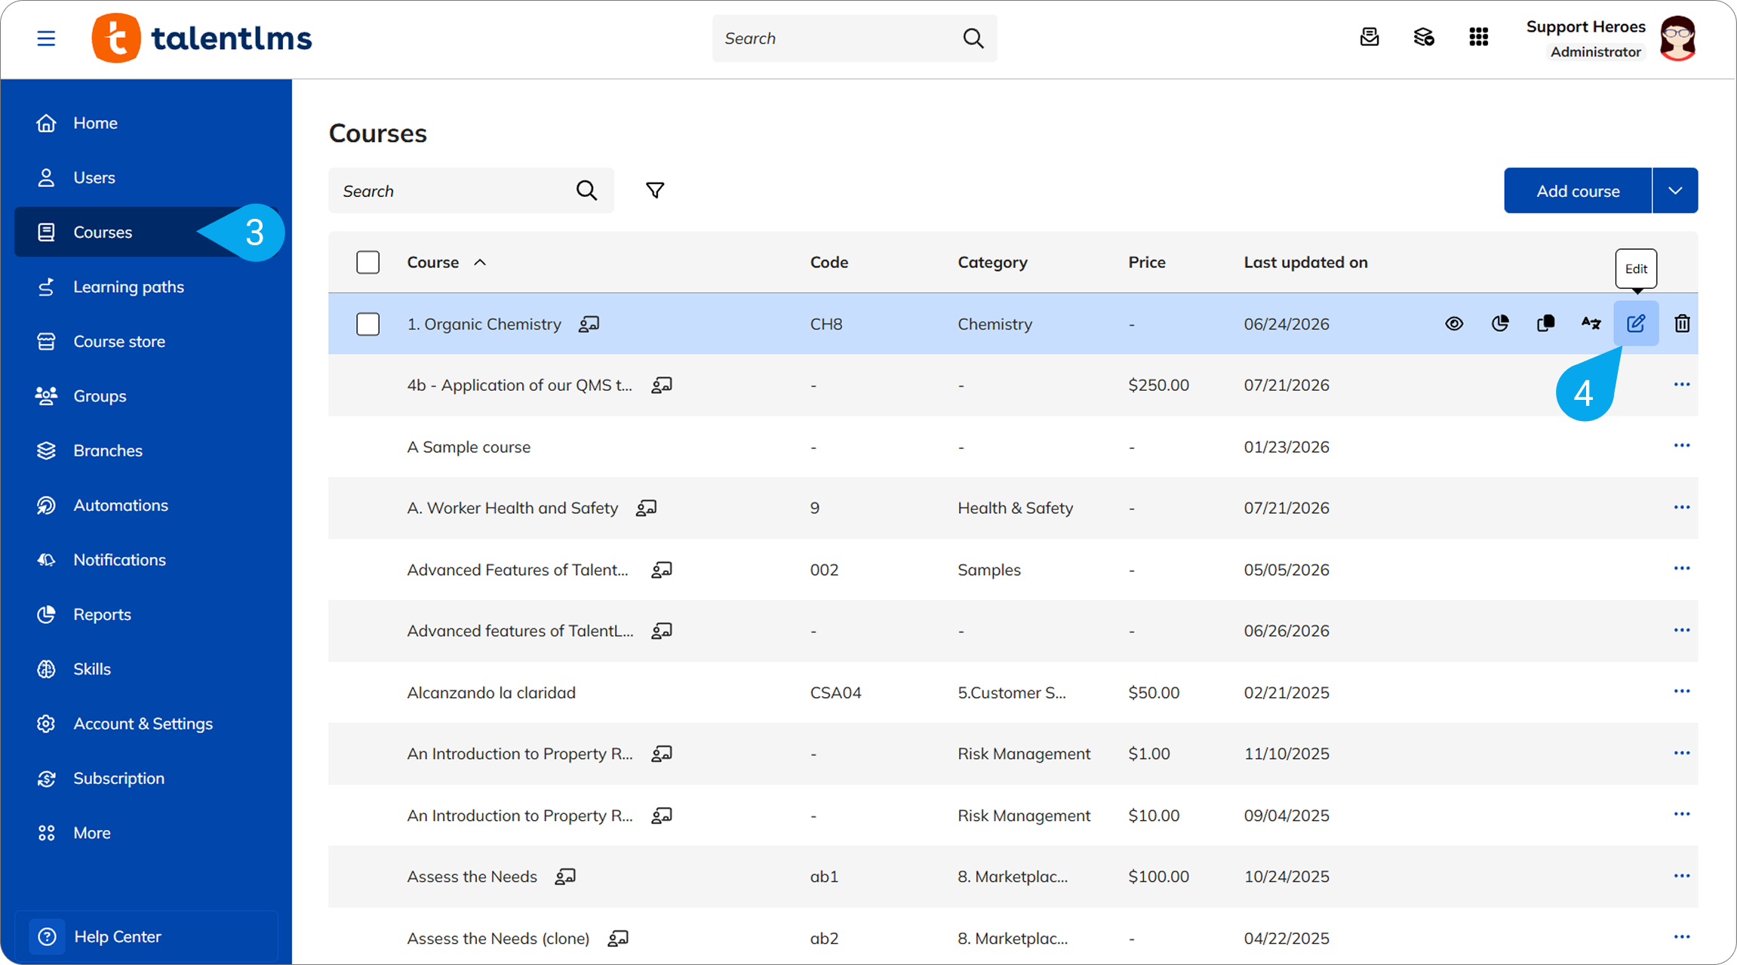Open reports for Organic Chemistry course
1737x965 pixels.
[x=1500, y=324]
